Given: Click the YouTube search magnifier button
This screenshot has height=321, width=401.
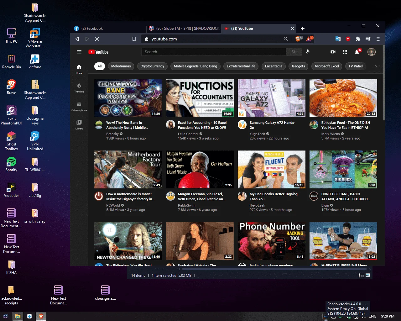Looking at the screenshot, I should click(294, 52).
